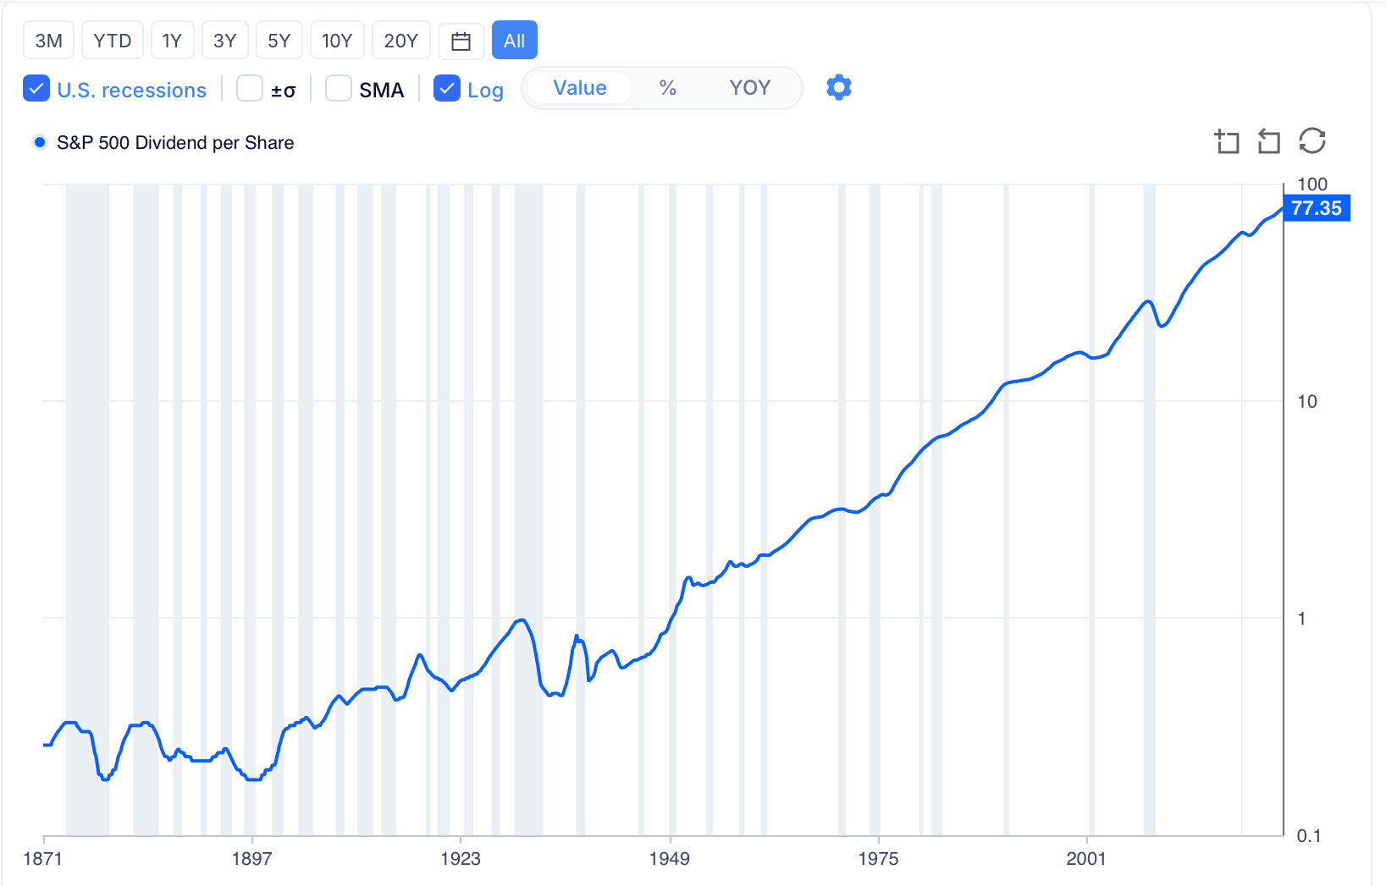Set the time range to YTD

112,41
